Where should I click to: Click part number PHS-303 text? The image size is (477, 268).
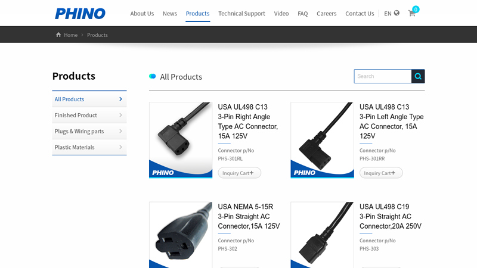tap(369, 248)
